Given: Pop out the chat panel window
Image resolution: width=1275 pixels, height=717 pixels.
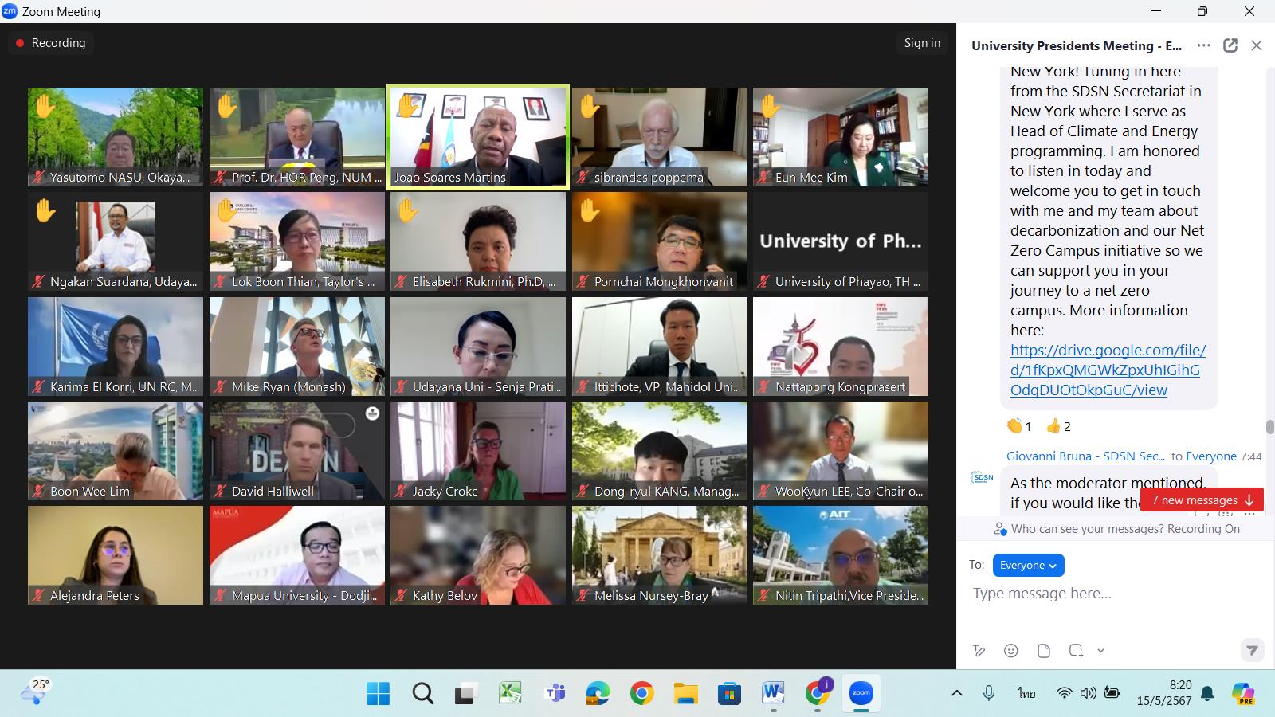Looking at the screenshot, I should point(1230,45).
